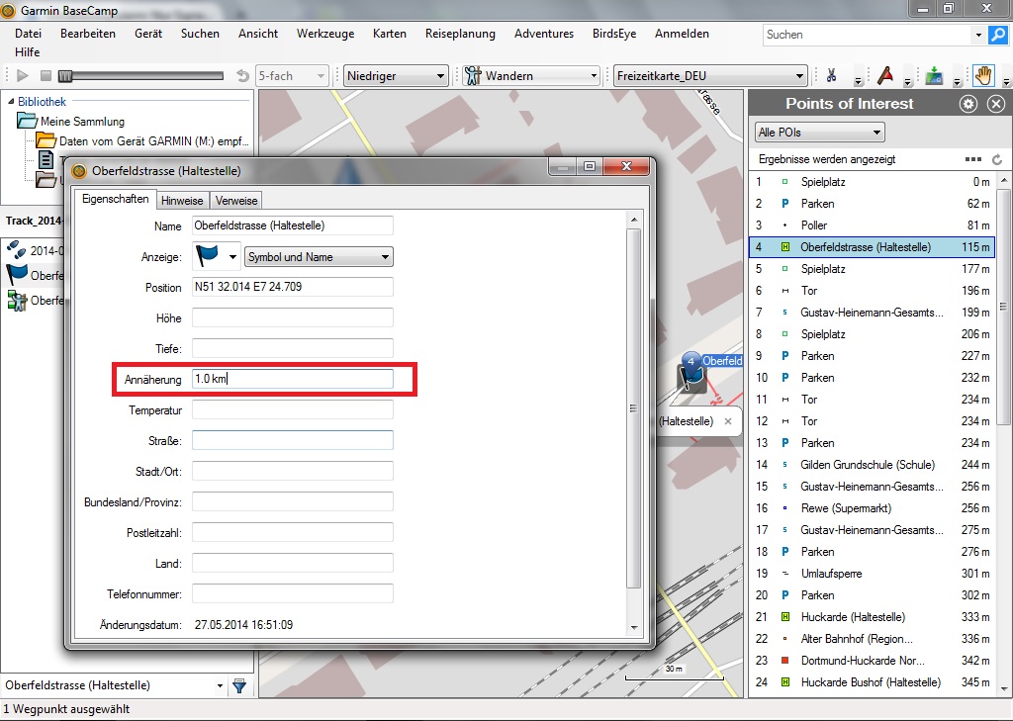Select the hand pan tool
This screenshot has height=721, width=1013.
[983, 75]
